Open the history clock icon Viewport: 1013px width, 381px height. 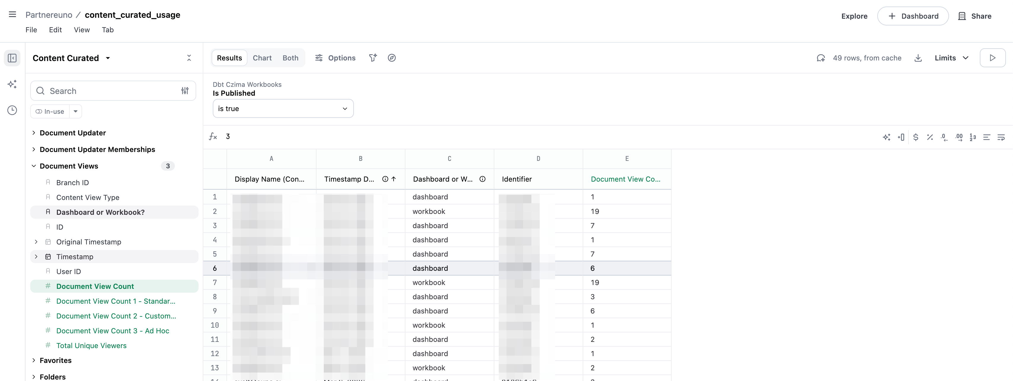[x=12, y=110]
